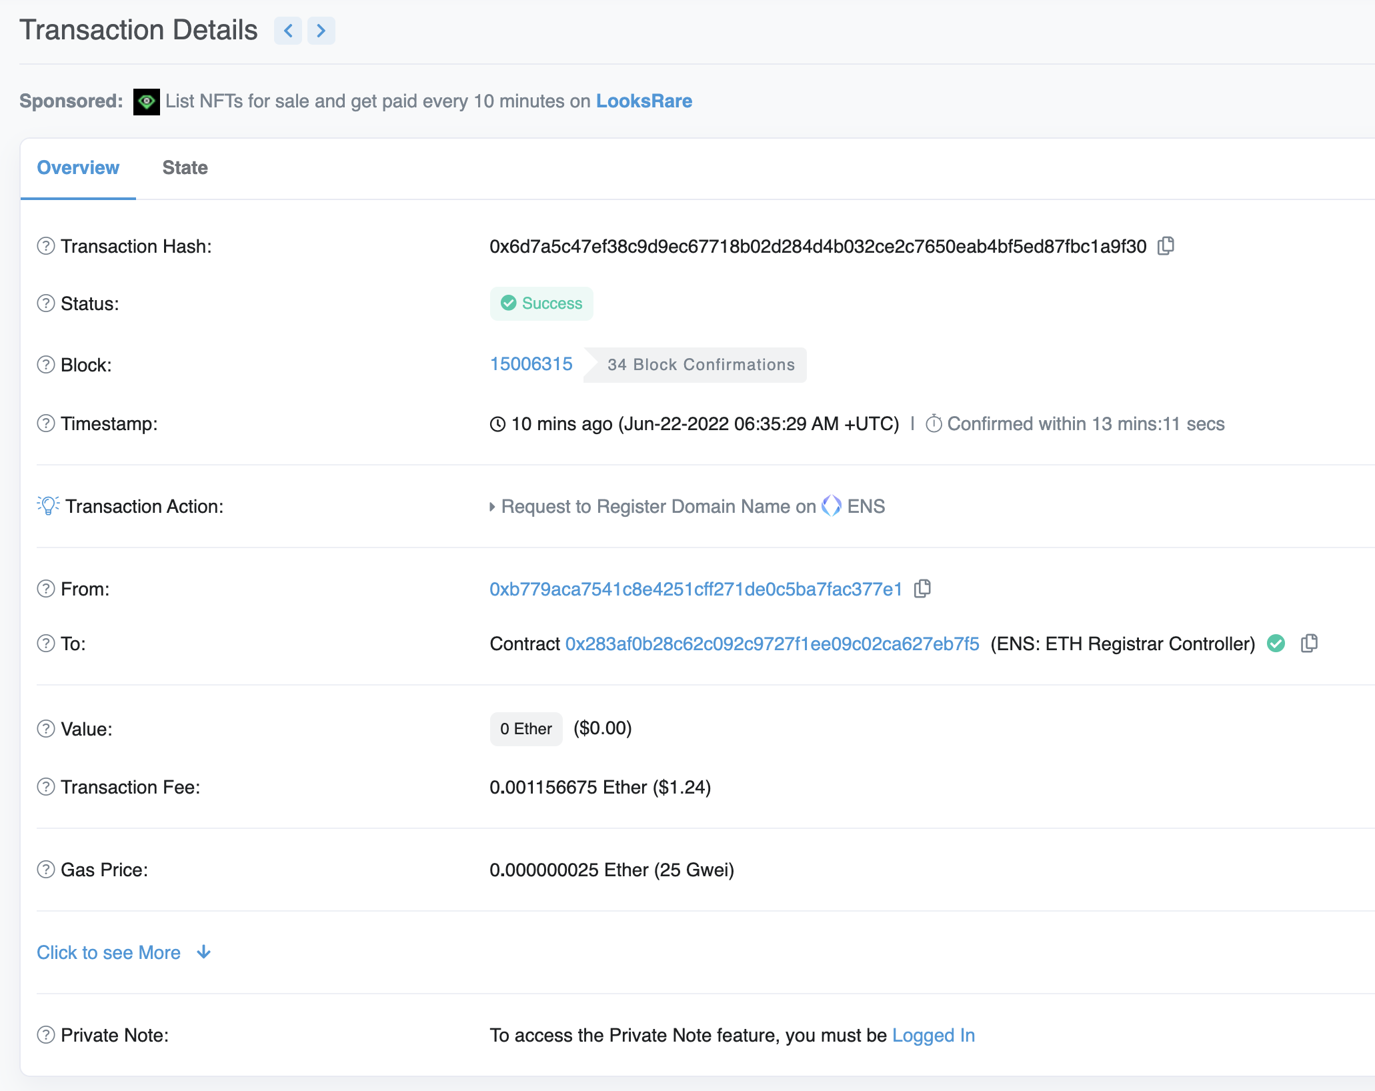Select the Overview tab
Image resolution: width=1375 pixels, height=1091 pixels.
tap(78, 167)
